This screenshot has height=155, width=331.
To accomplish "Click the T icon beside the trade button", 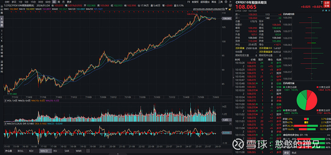I will pos(322,2).
